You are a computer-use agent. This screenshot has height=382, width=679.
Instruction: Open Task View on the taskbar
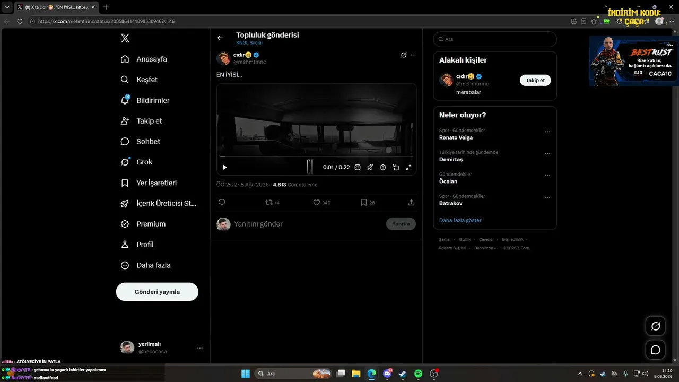coord(341,374)
